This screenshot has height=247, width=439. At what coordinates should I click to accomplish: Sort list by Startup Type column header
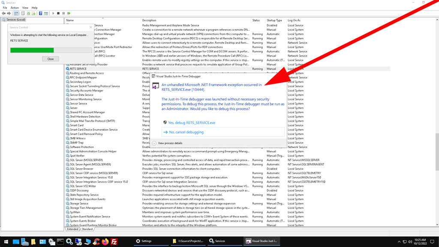click(x=274, y=20)
